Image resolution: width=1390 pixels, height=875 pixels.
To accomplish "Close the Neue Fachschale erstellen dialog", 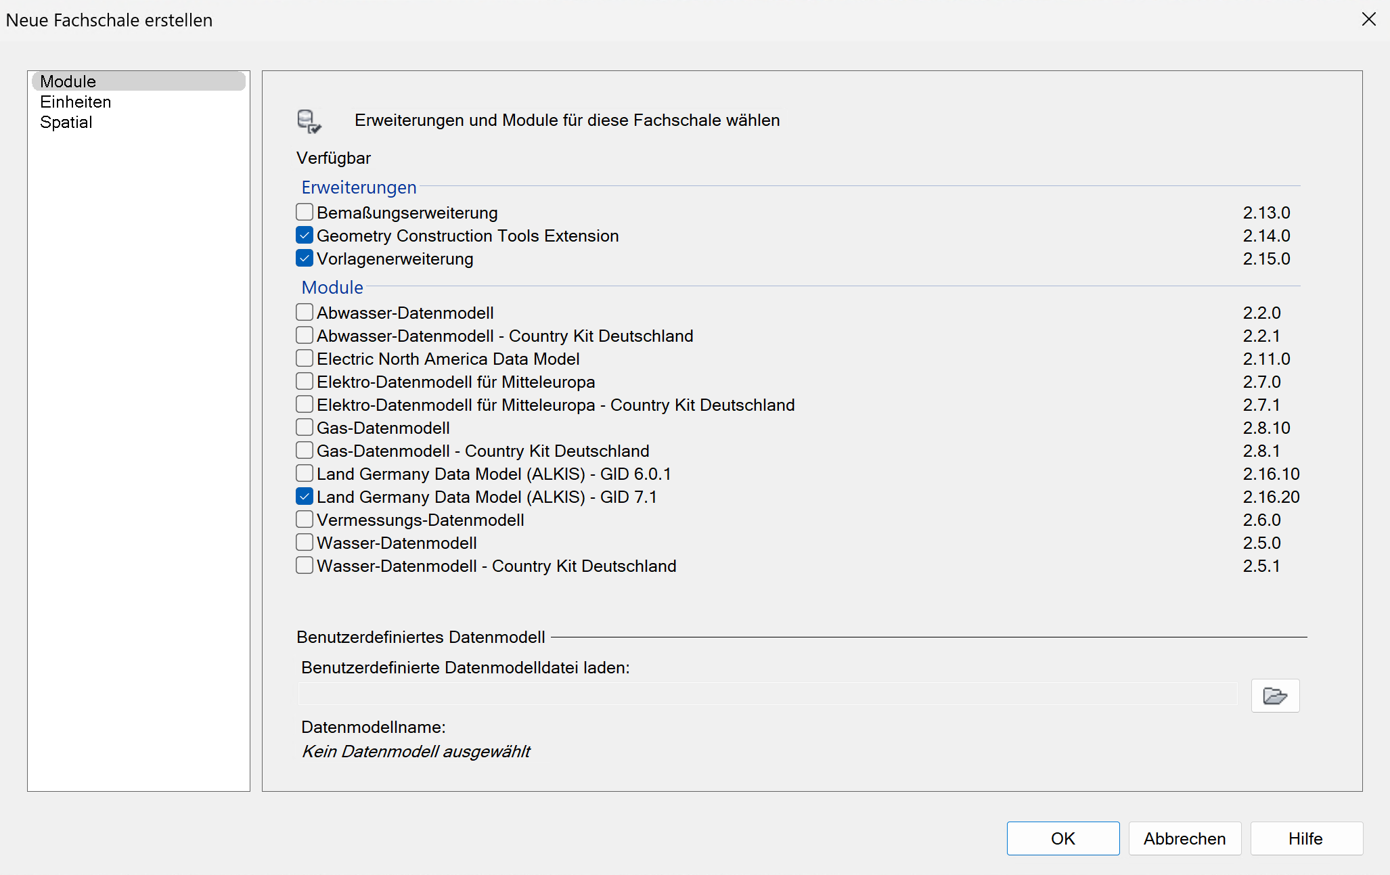I will [x=1368, y=20].
